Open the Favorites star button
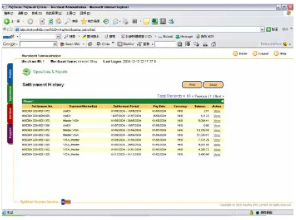The height and width of the screenshot is (220, 296). pos(90,21)
